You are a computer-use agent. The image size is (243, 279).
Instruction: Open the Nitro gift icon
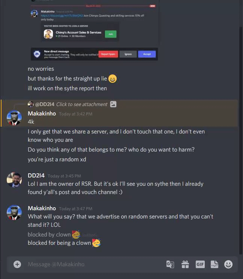(185, 264)
